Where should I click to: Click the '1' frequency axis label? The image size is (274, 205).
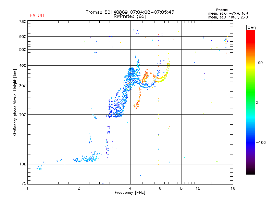click(x=27, y=188)
